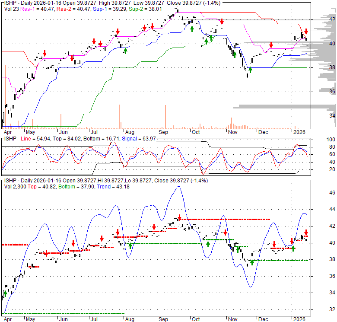Image resolution: width=337 pixels, height=322 pixels.
Task: Select the red down arrow near 2026 in bottom chart
Action: tap(306, 233)
